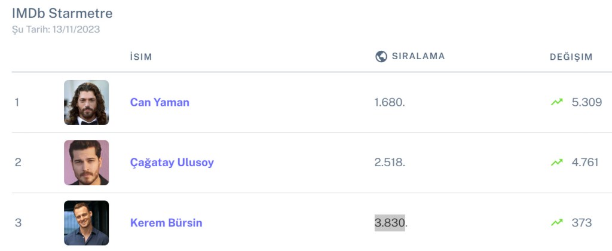Click the 4.761 change value
612x251 pixels.
tap(585, 163)
